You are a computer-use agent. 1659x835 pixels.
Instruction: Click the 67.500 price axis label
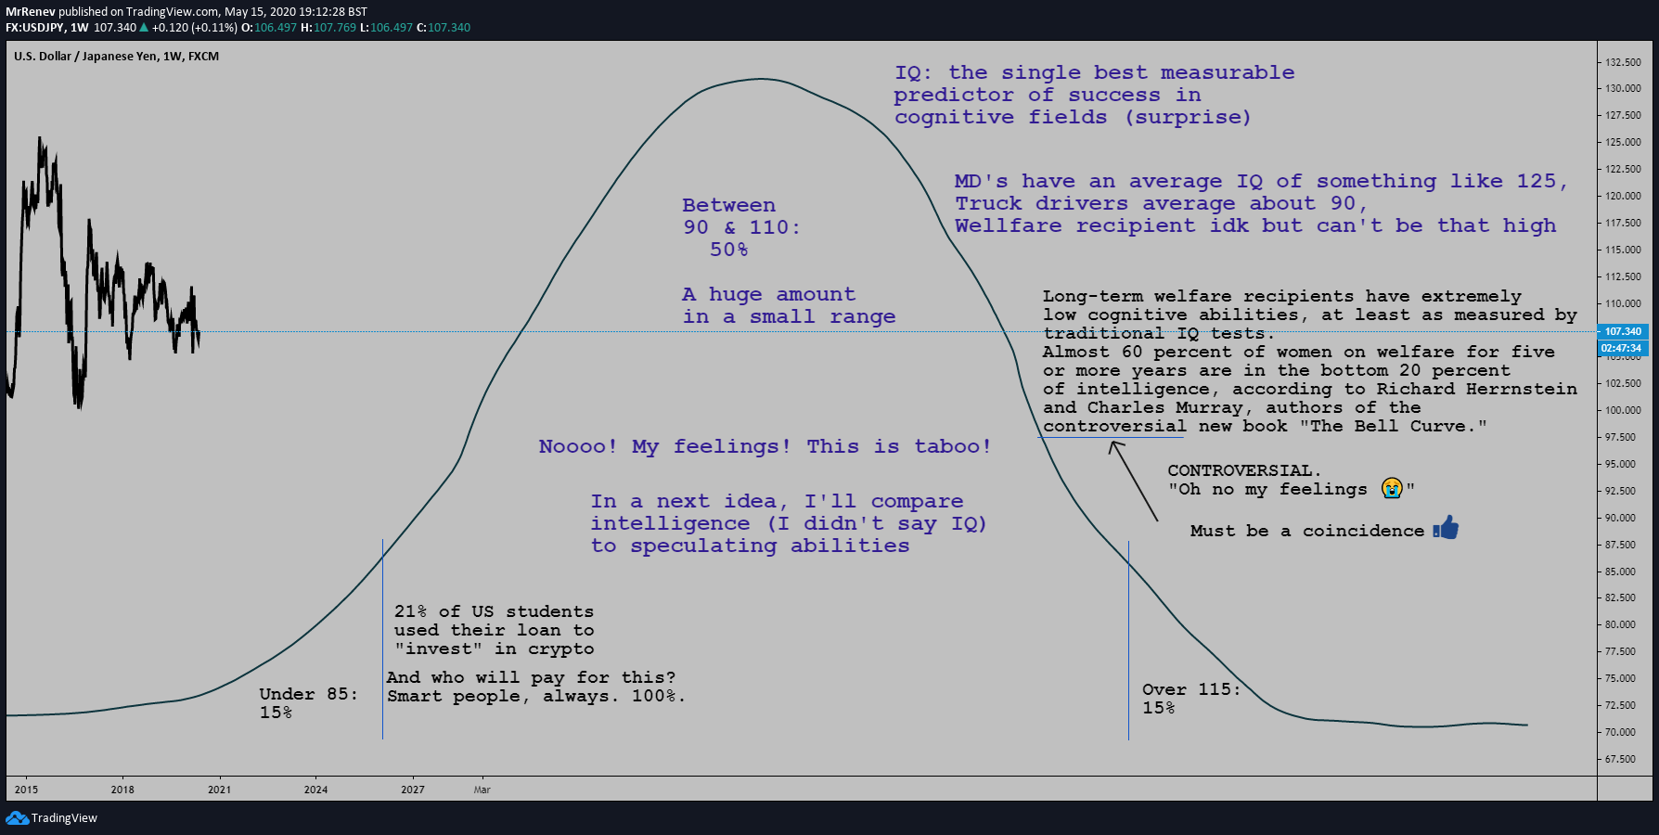tap(1621, 759)
